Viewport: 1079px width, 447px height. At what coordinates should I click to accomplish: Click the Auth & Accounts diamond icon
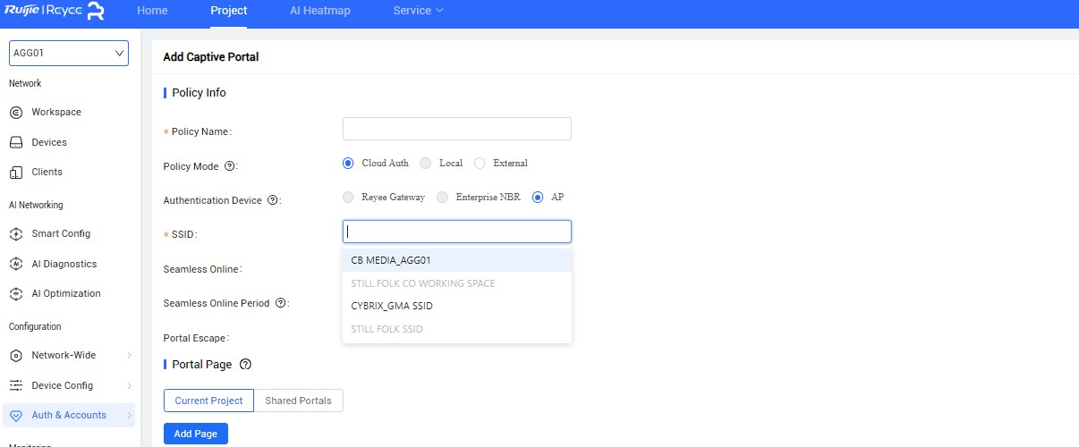coord(15,415)
